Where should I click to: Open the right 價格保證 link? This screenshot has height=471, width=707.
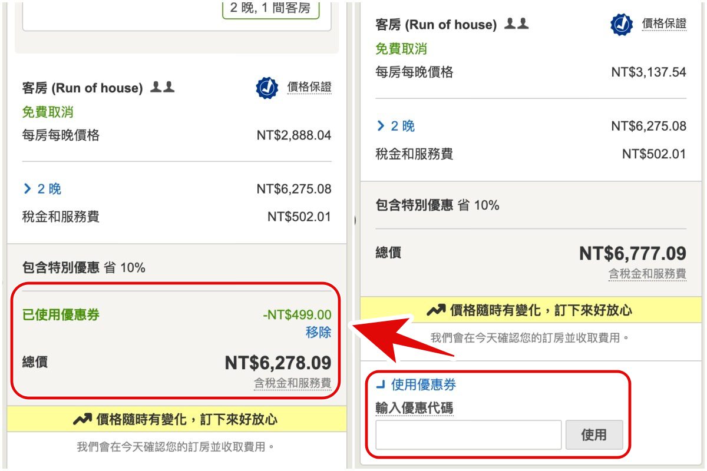[664, 24]
